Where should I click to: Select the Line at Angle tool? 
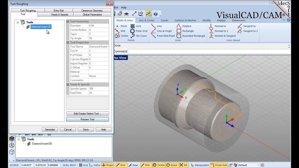(161, 31)
